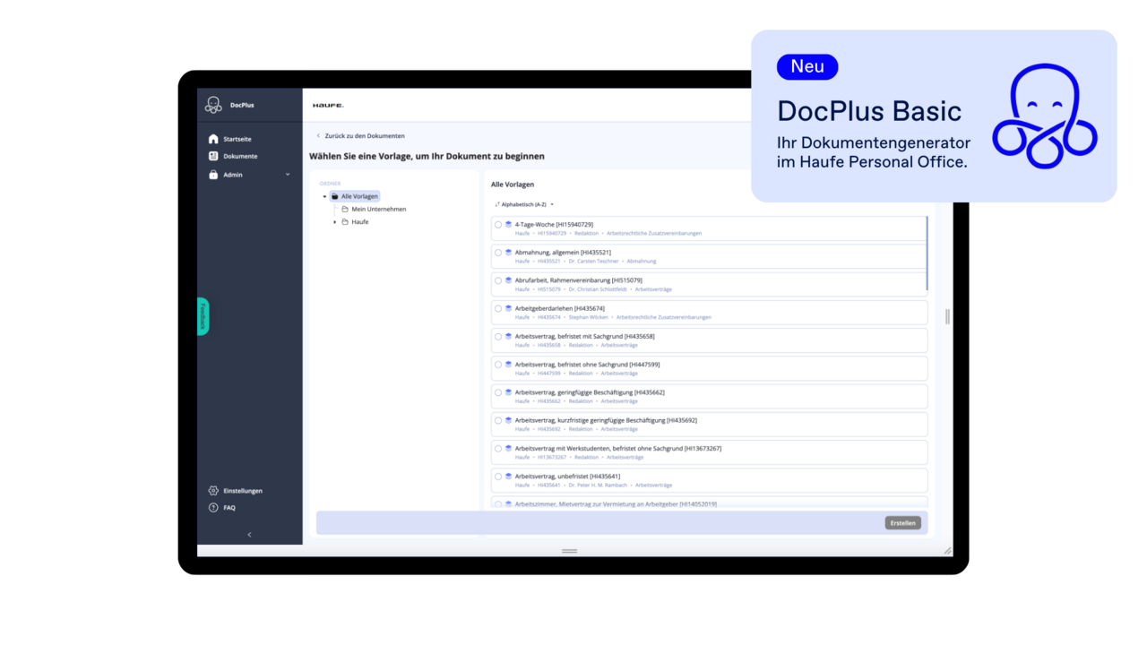Select Mein Unternehmen in the folder tree
The width and height of the screenshot is (1147, 645).
pyautogui.click(x=377, y=209)
